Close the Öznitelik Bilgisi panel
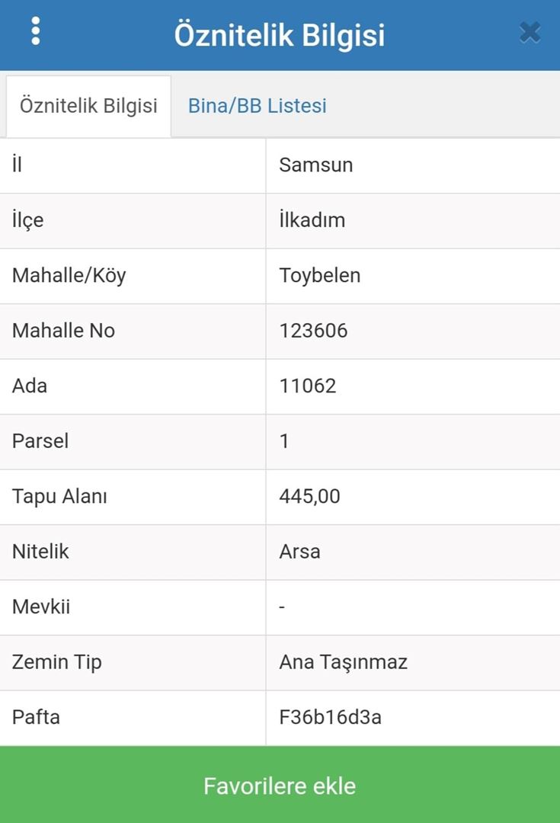 (x=530, y=33)
